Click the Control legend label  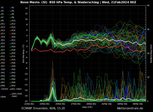click(5, 89)
